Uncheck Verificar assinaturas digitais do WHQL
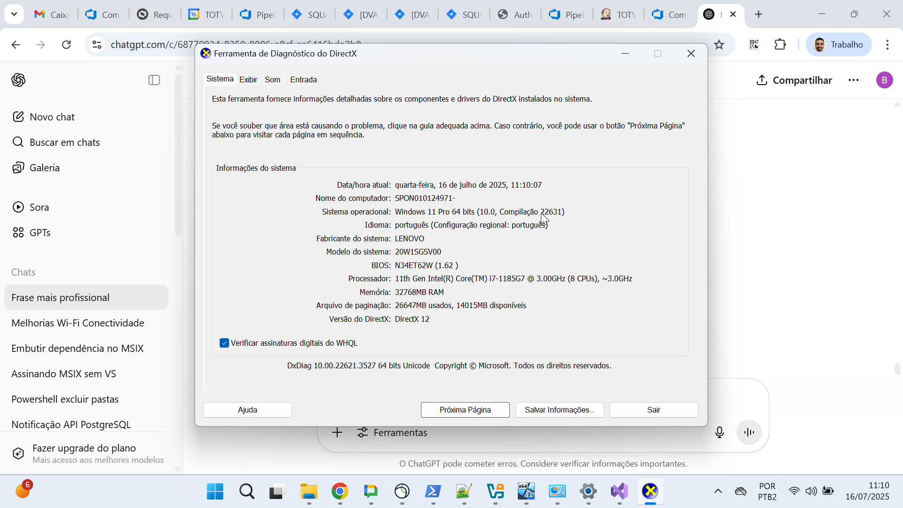Screen dimensions: 903x508 pyautogui.click(x=224, y=343)
